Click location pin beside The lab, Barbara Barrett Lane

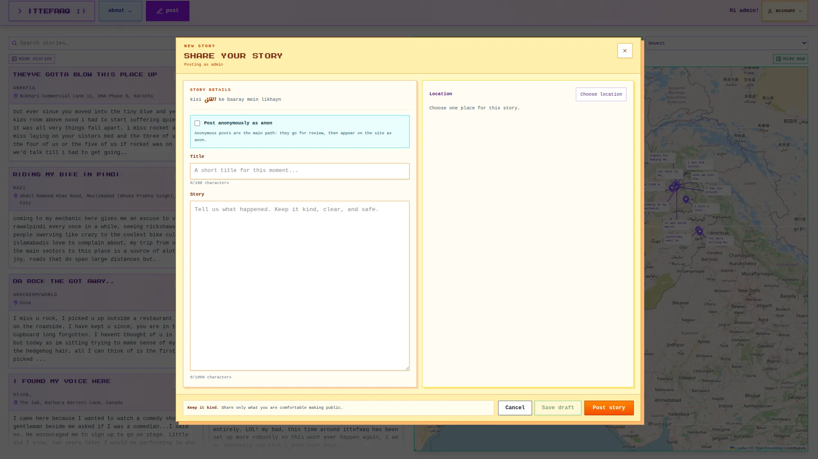[x=16, y=403]
